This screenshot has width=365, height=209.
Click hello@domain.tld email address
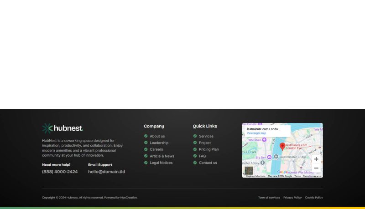106,172
